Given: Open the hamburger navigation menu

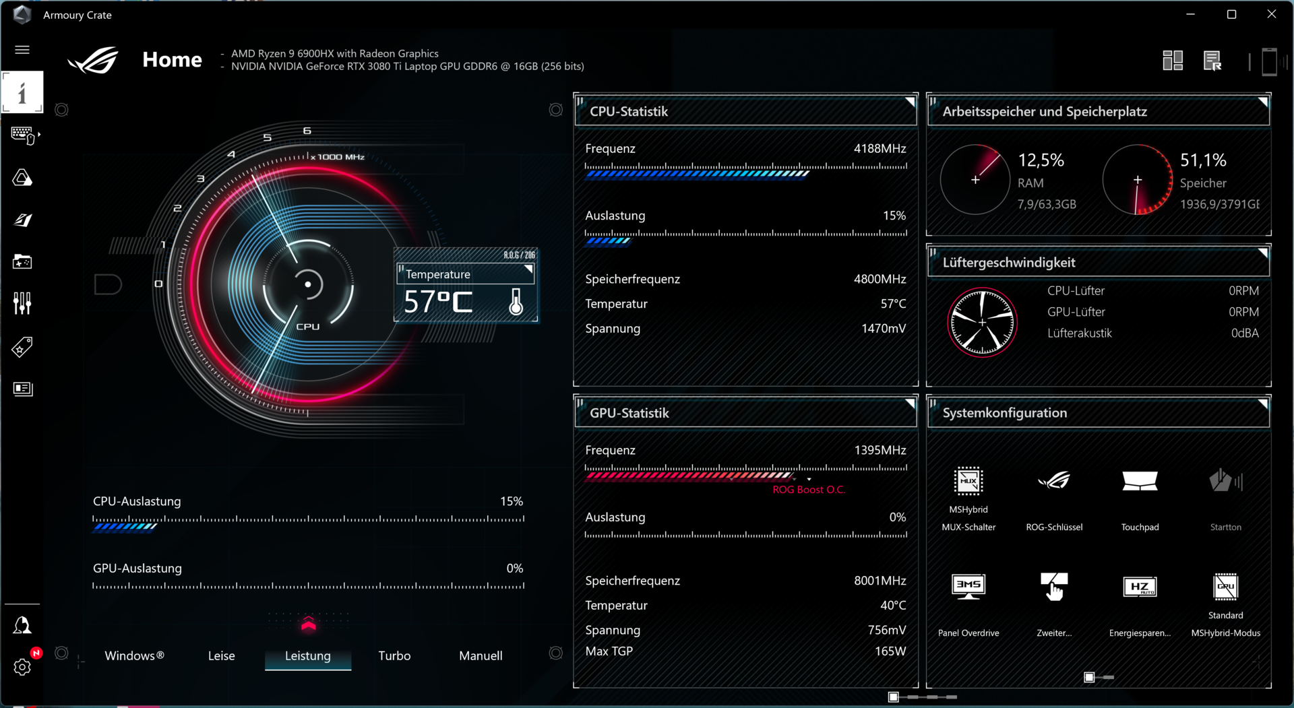Looking at the screenshot, I should pyautogui.click(x=22, y=50).
